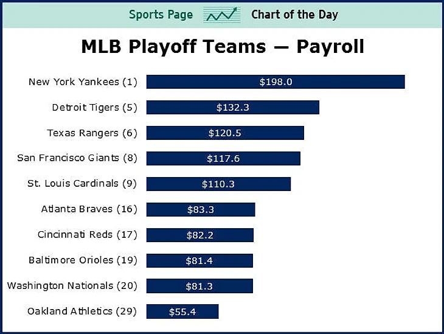Viewport: 444px width, 334px height.
Task: Click the Atlanta Braves (16) label
Action: tap(89, 209)
